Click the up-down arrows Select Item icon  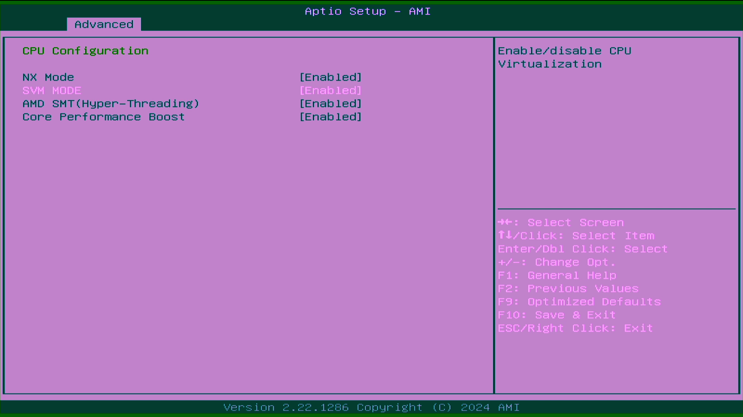[505, 235]
